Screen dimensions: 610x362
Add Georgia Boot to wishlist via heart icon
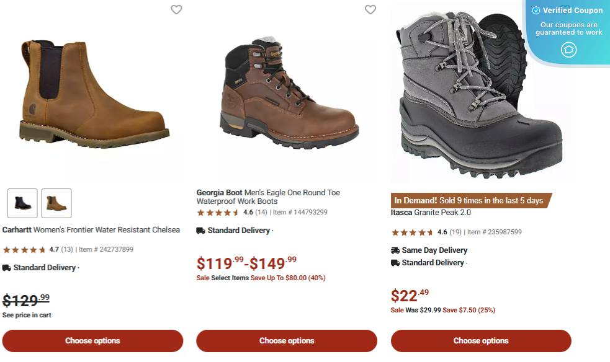coord(370,10)
